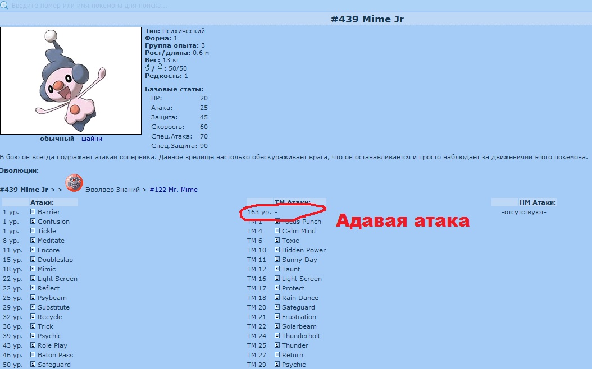Click info icon beside TM Calm Mind
Image resolution: width=592 pixels, height=369 pixels.
click(277, 231)
